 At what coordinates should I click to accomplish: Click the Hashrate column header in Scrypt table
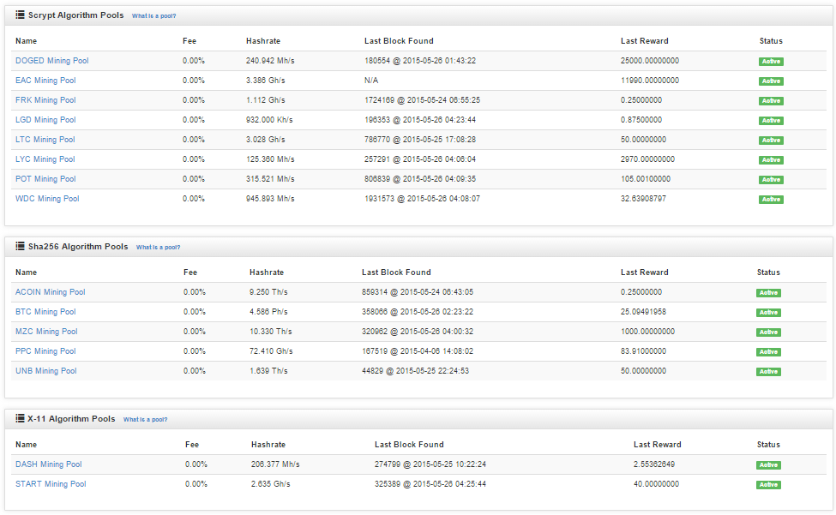click(262, 41)
